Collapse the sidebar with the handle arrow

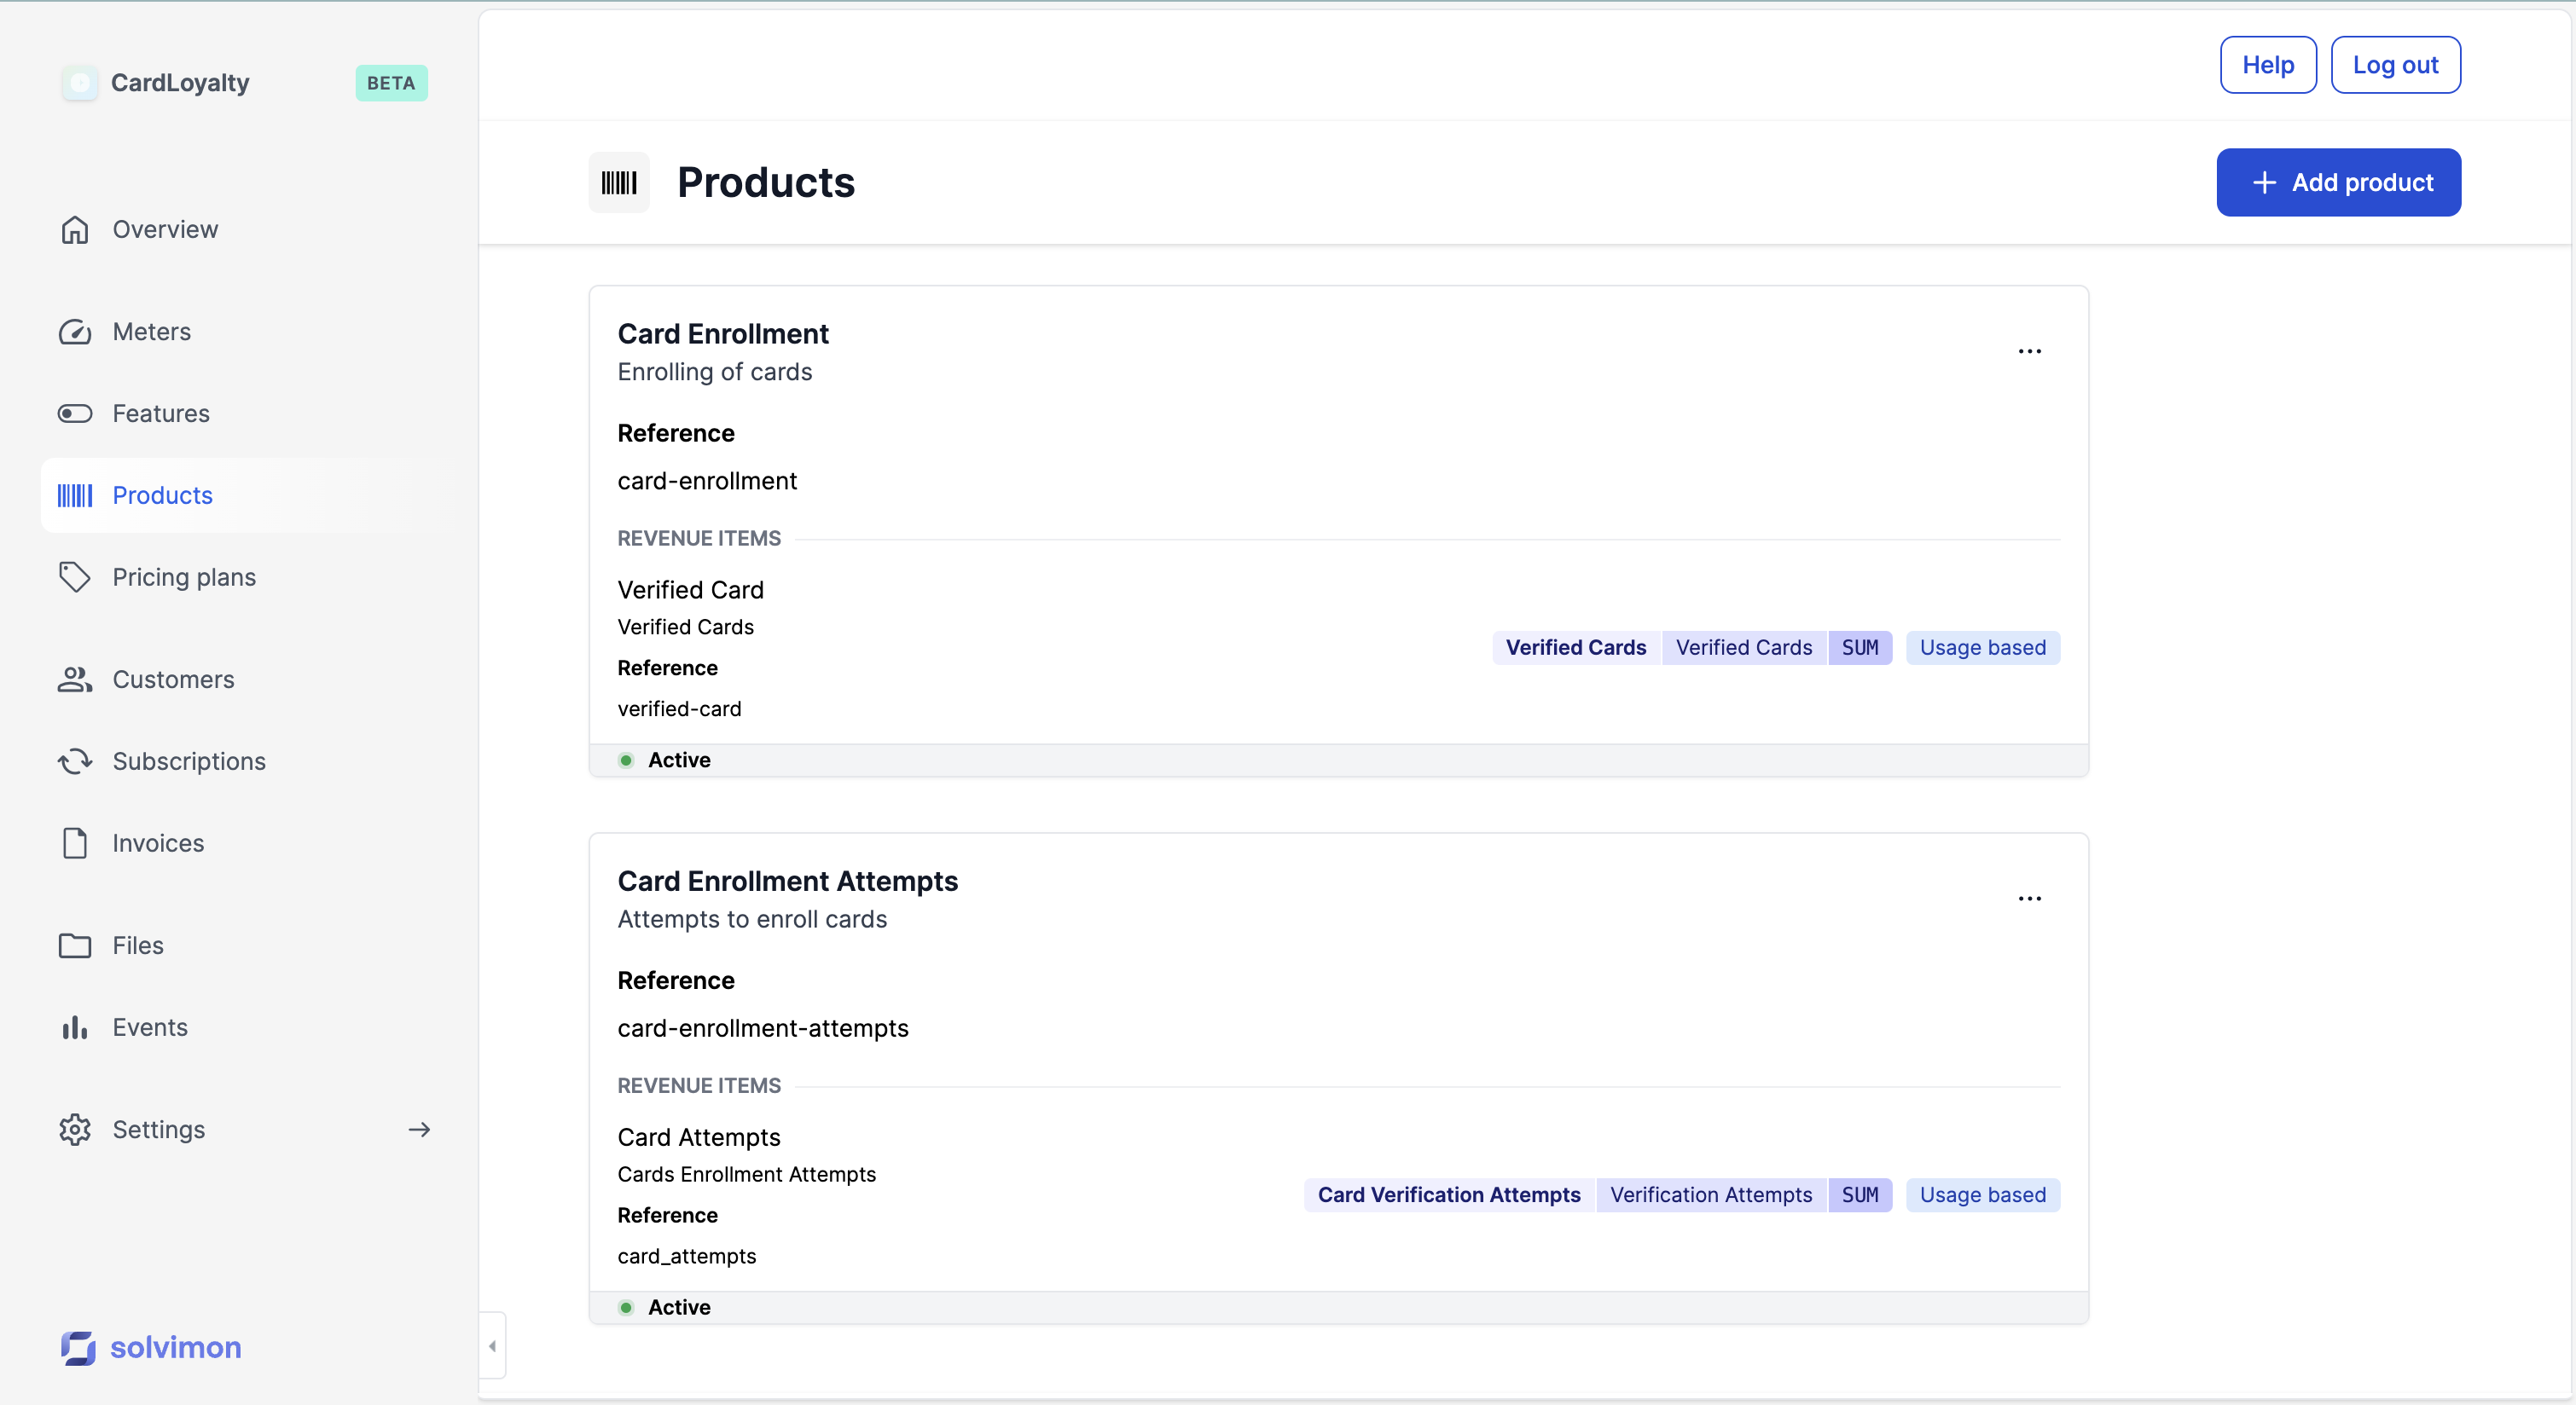click(x=492, y=1345)
